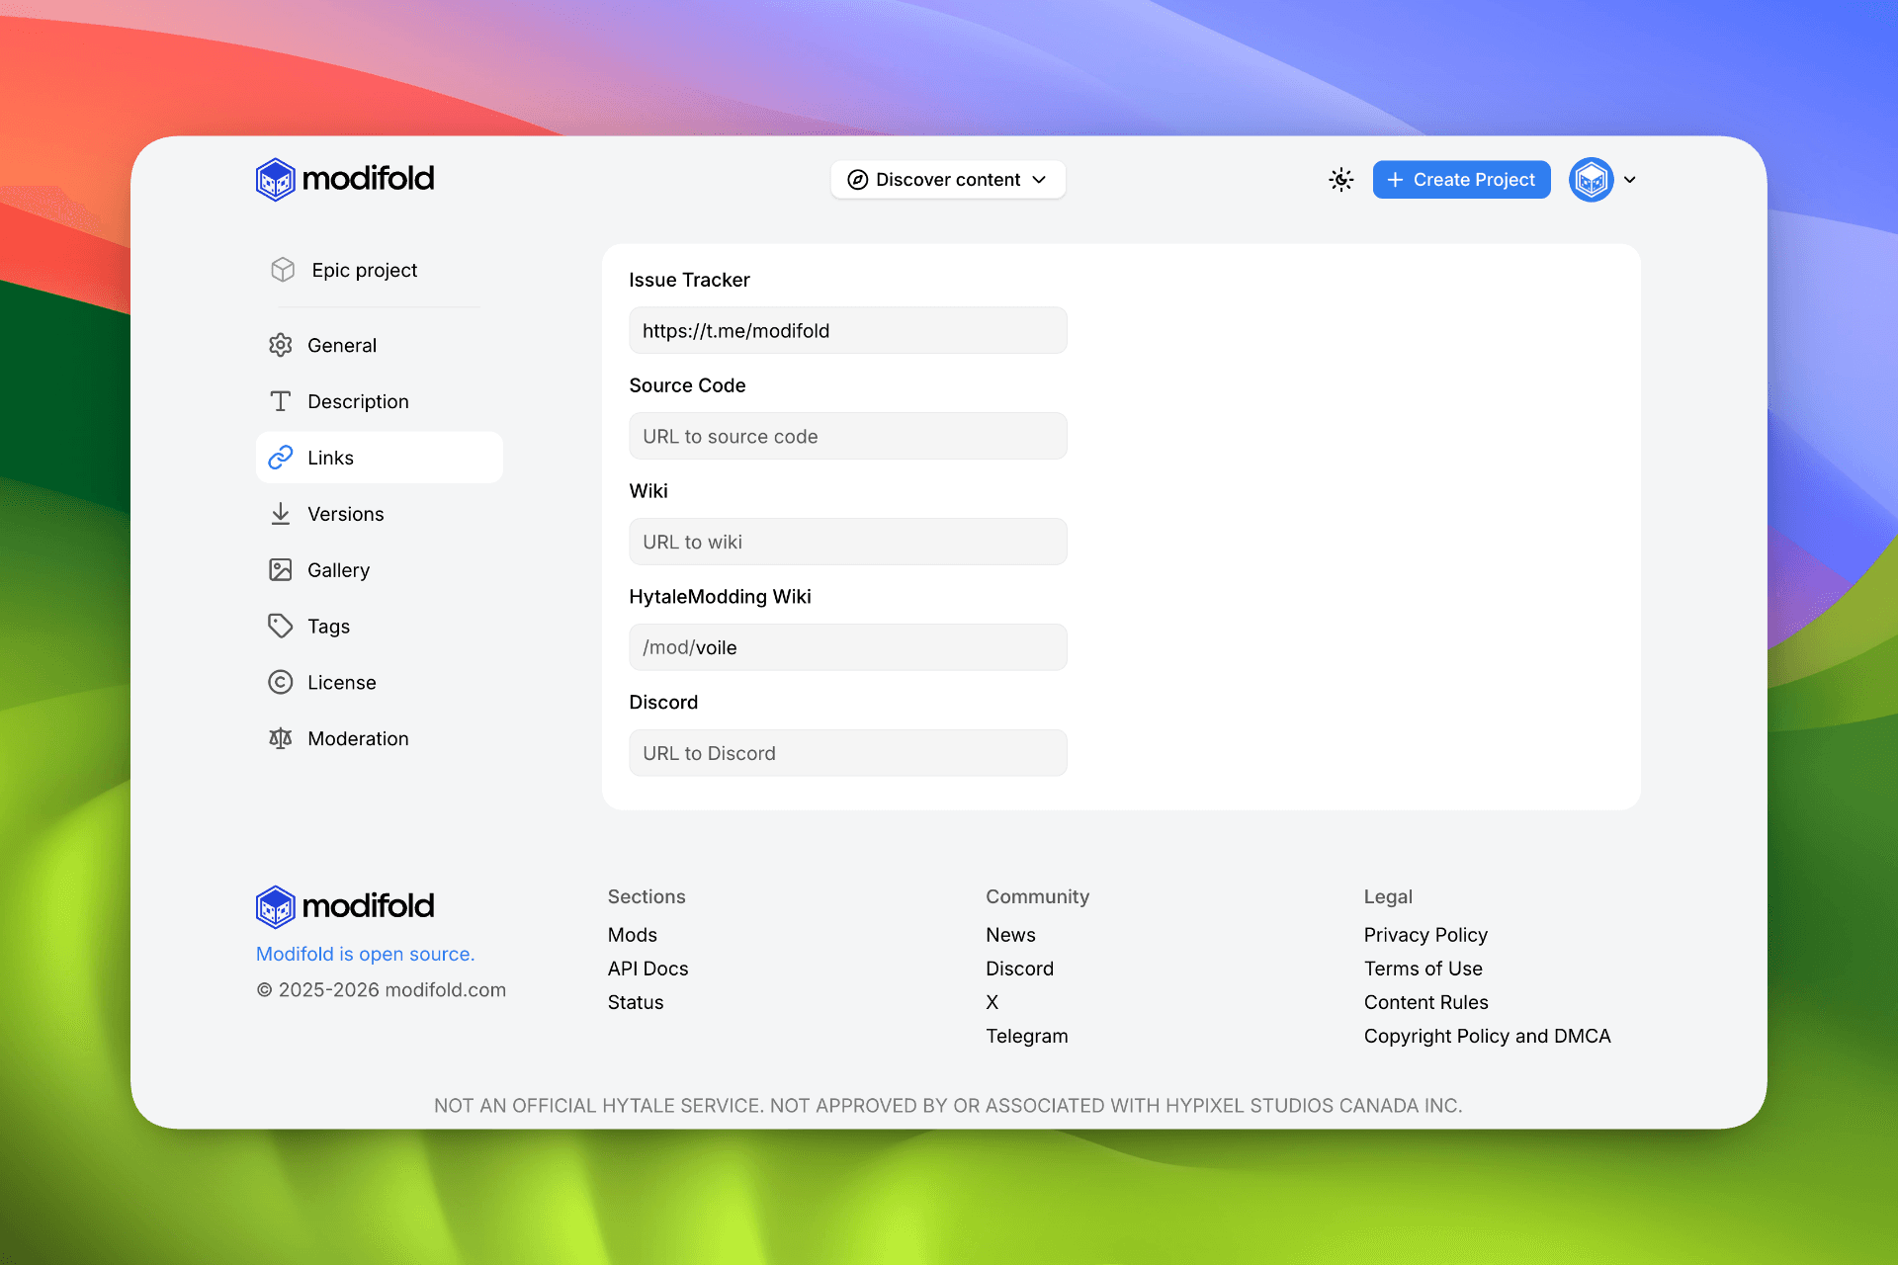This screenshot has height=1265, width=1898.
Task: Go to the Moderation section
Action: point(357,738)
